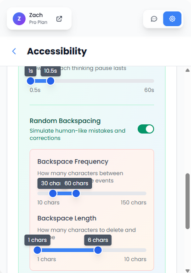Click the scrollbar up arrow
191x273 pixels.
point(187,70)
